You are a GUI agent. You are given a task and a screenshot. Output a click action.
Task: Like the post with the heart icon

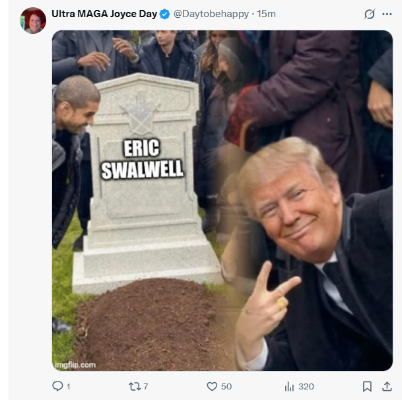pos(212,386)
